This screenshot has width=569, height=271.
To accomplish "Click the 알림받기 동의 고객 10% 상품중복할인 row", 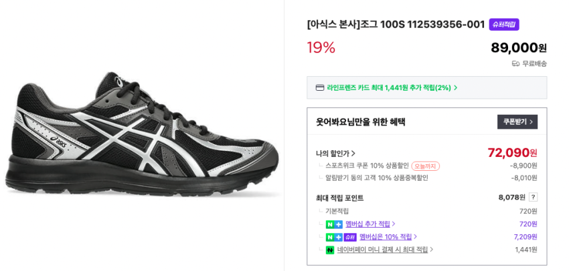I will pos(376,178).
